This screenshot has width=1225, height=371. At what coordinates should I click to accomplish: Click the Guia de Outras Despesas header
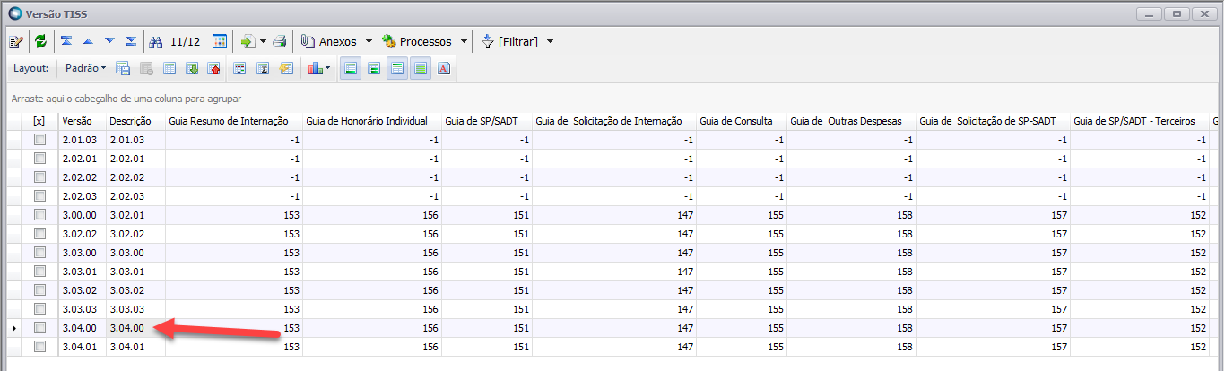(x=852, y=121)
